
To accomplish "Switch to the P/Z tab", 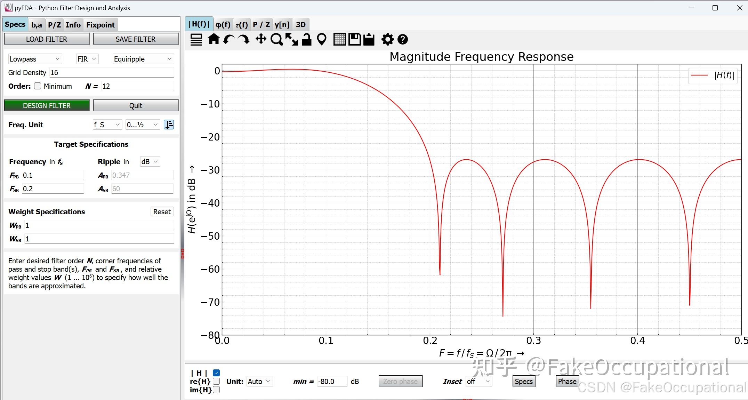I will coord(54,24).
